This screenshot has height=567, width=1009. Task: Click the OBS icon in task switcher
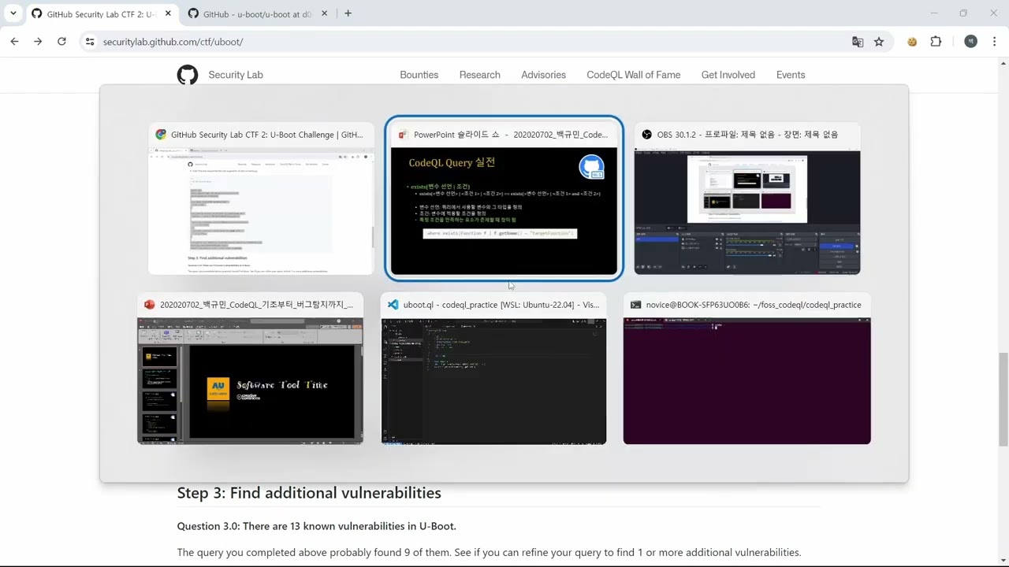tap(647, 135)
